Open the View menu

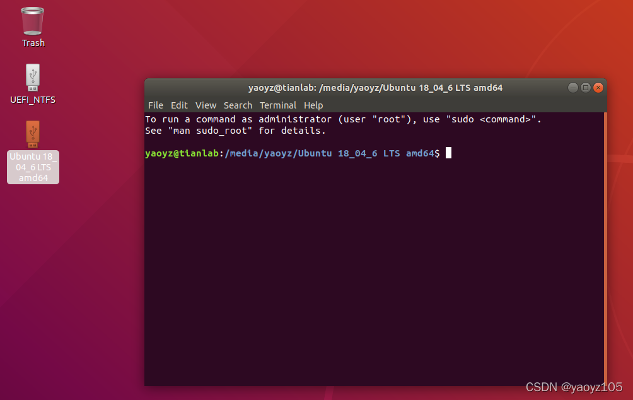click(206, 105)
